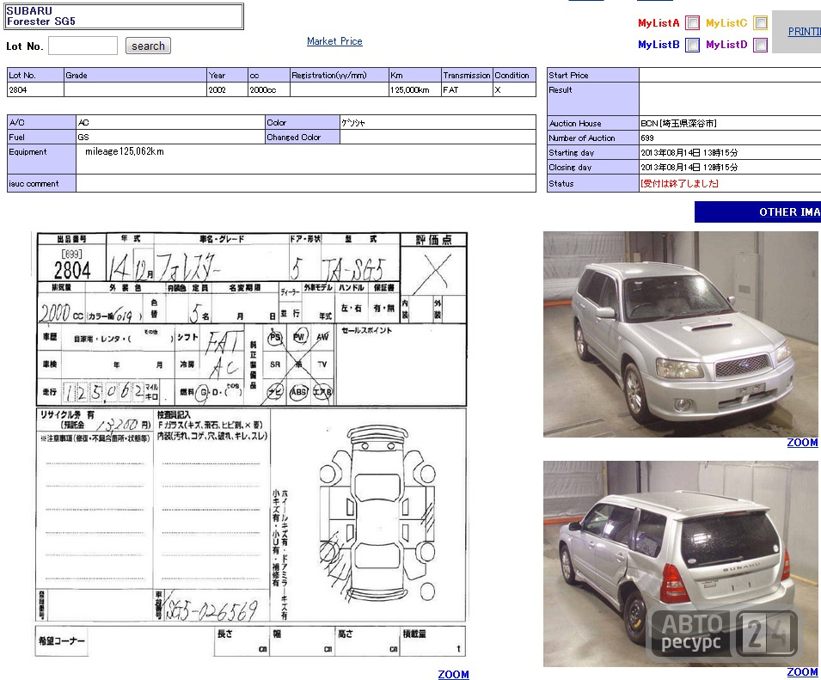Image resolution: width=821 pixels, height=680 pixels.
Task: Click ZOOM under the auction sheet
Action: (453, 674)
